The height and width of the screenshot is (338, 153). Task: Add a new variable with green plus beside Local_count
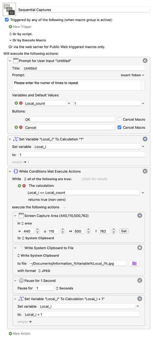tap(16, 103)
